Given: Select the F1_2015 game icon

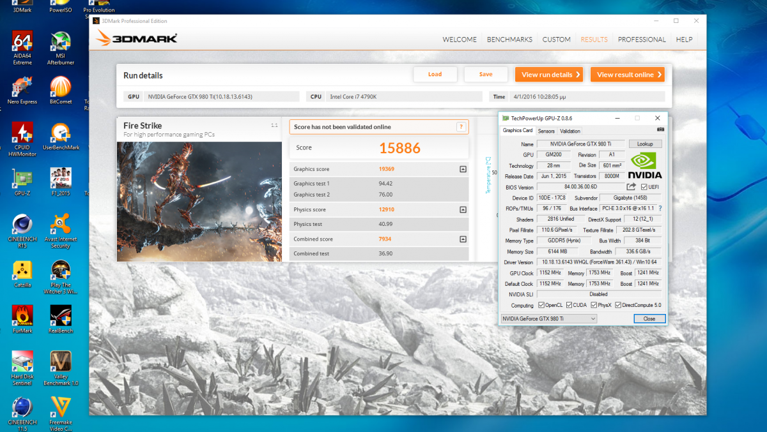Looking at the screenshot, I should [x=61, y=182].
